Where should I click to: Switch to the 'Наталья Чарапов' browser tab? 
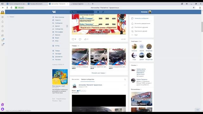(x=80, y=4)
